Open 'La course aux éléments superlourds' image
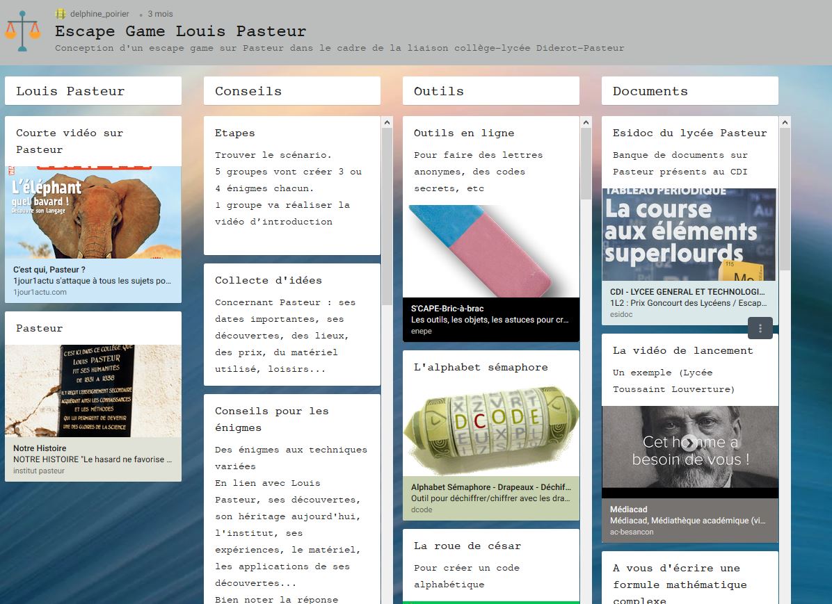This screenshot has height=604, width=832. tap(690, 234)
